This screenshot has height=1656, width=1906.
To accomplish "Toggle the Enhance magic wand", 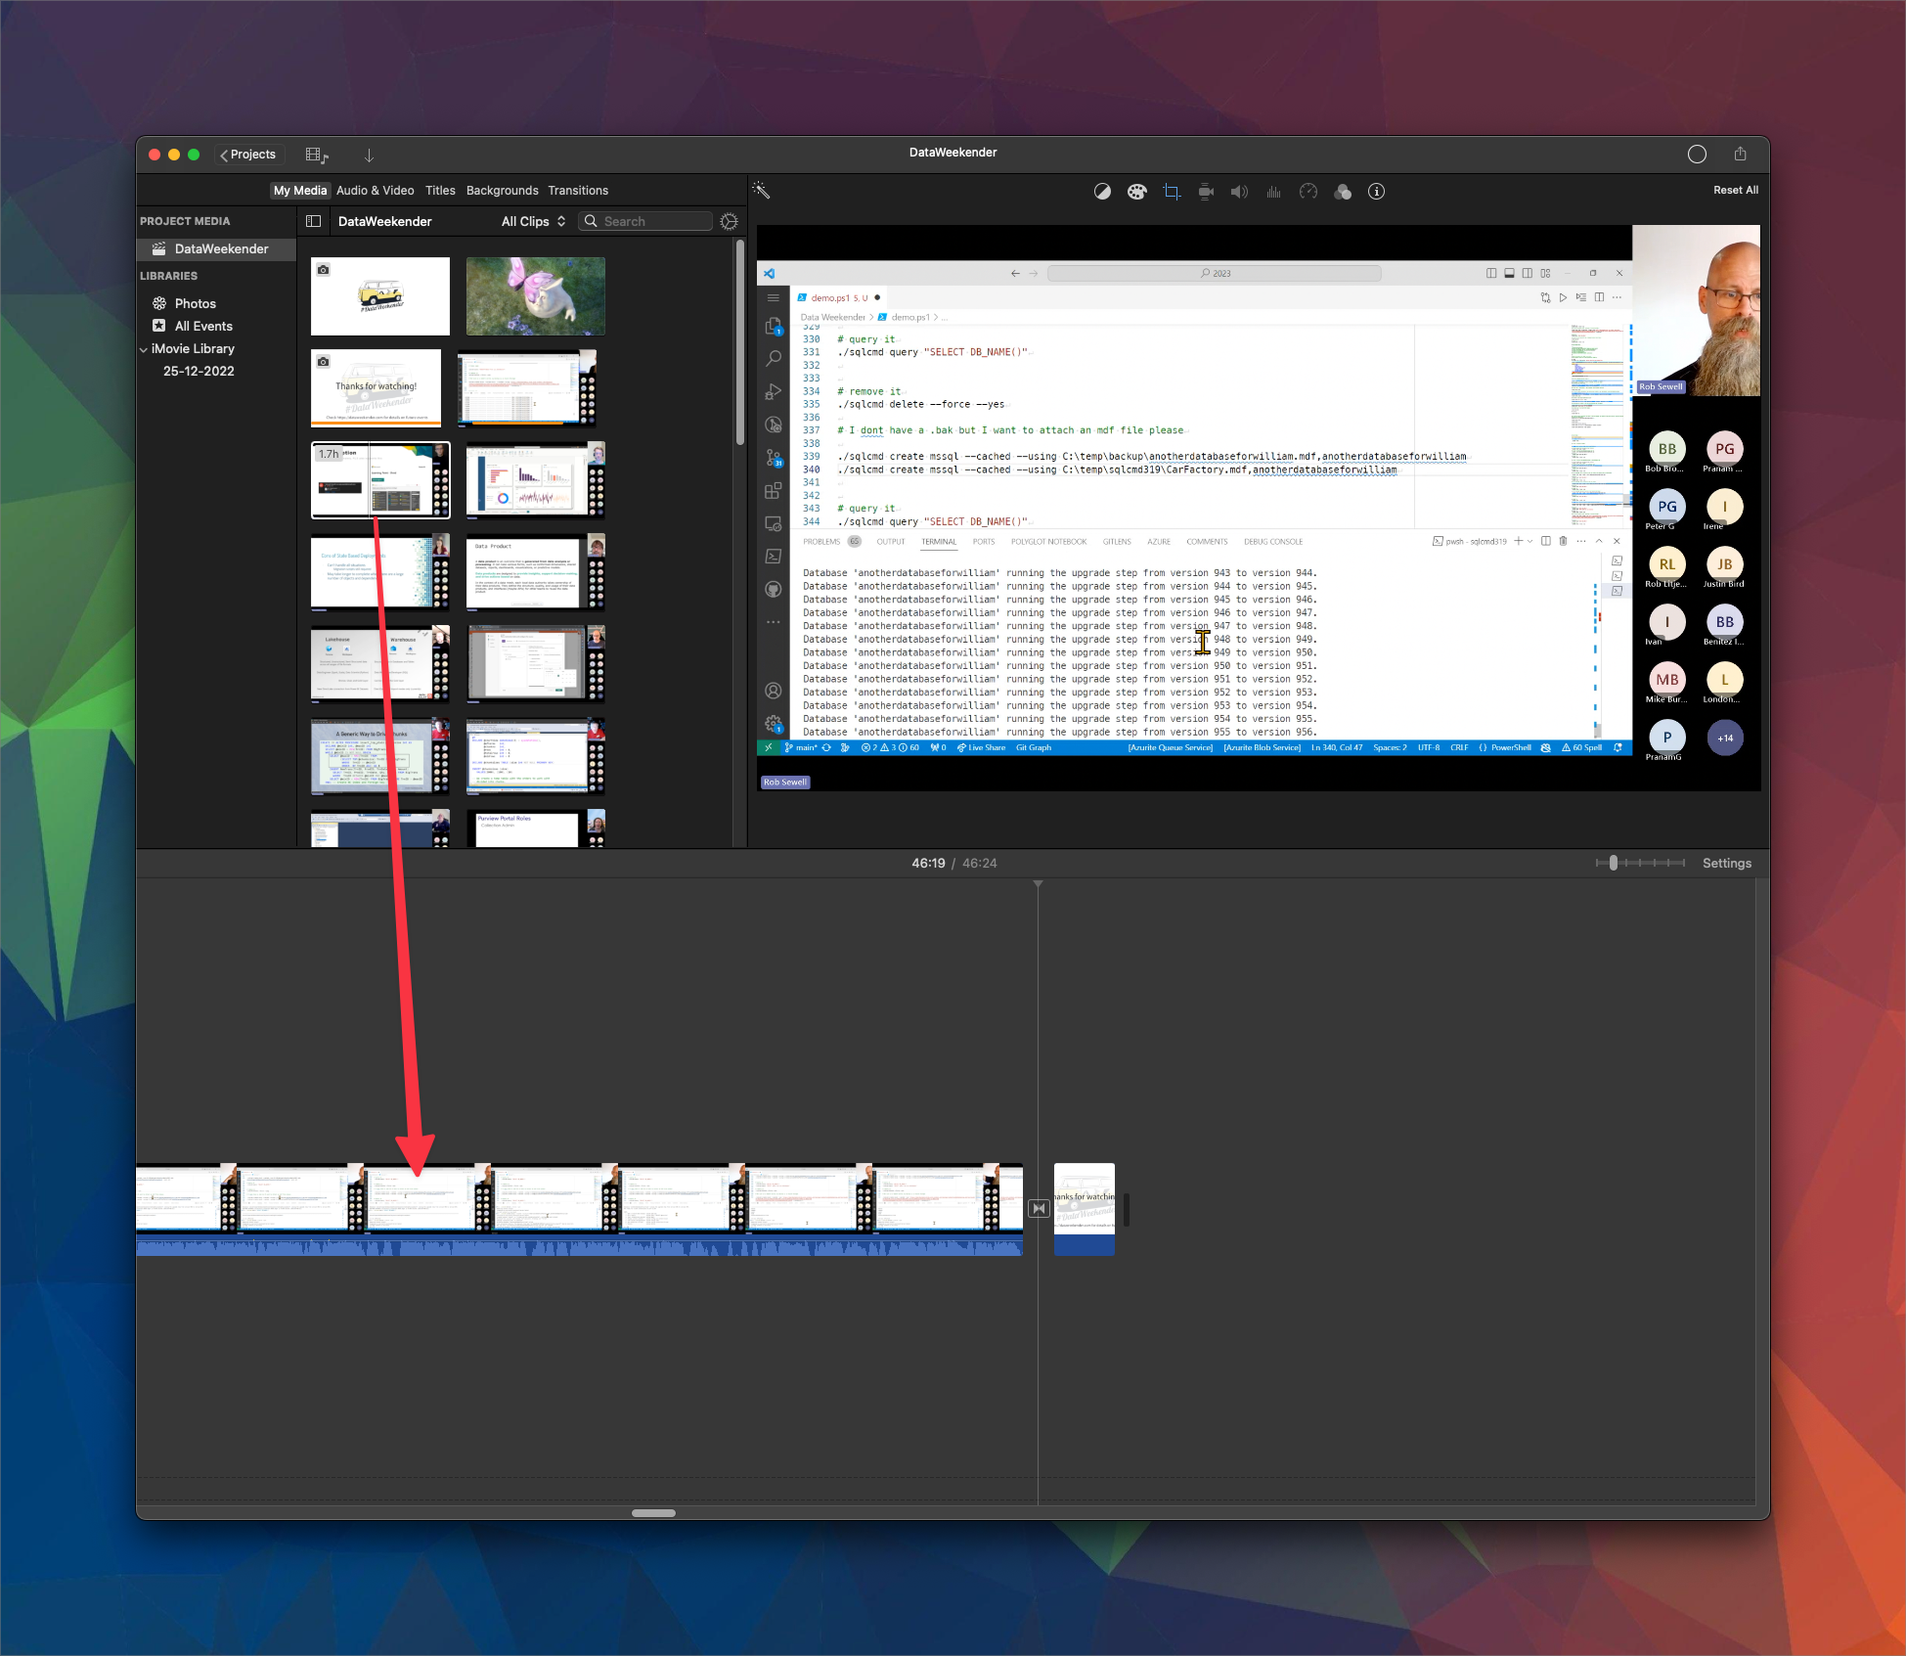I will click(763, 191).
